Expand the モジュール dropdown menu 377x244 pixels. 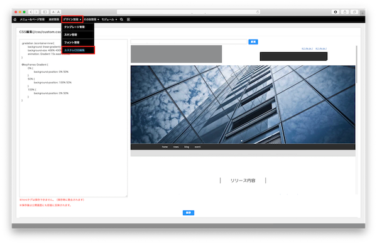pos(109,19)
